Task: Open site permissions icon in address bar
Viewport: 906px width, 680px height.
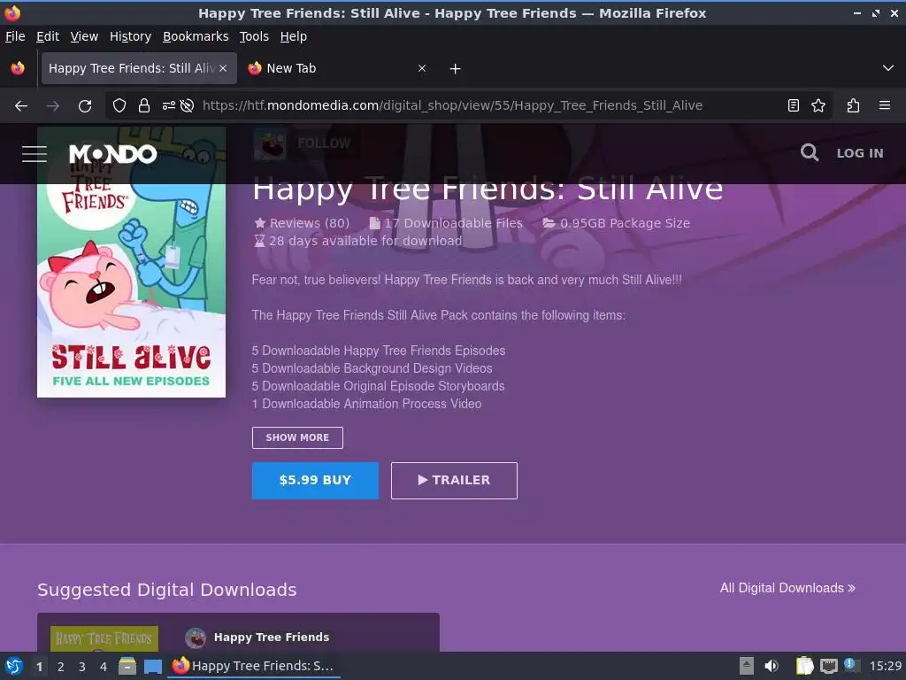Action: (169, 106)
